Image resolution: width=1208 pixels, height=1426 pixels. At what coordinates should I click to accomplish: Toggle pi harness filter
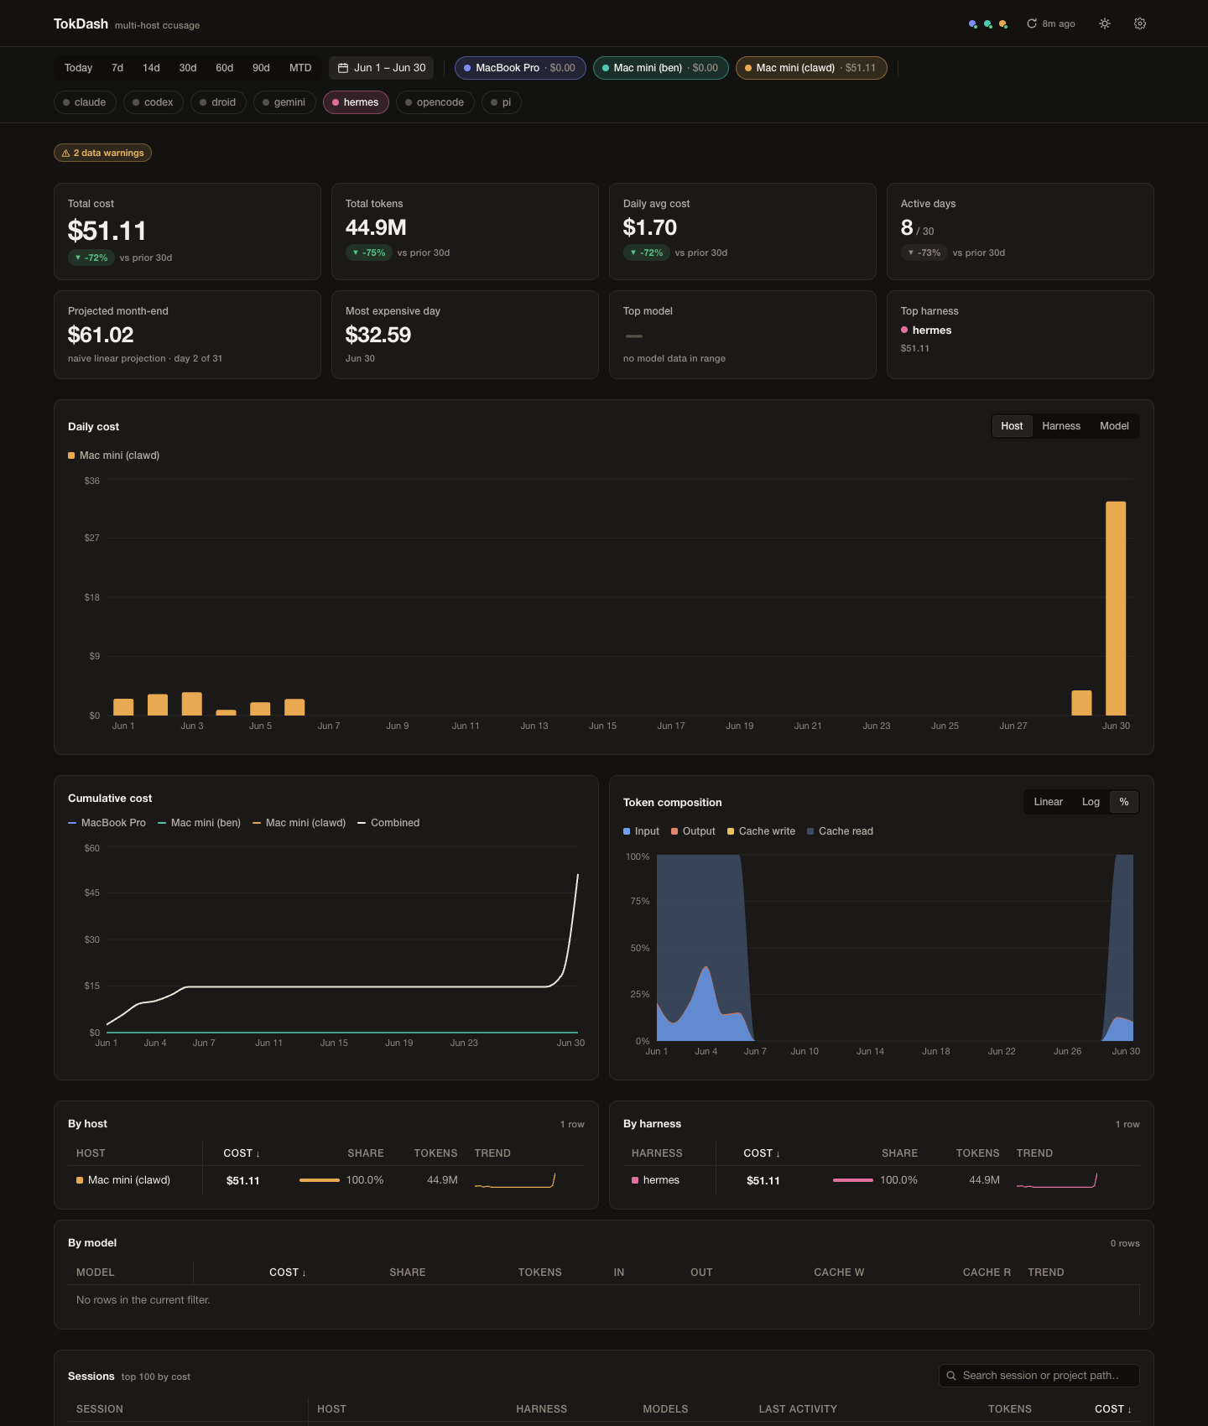(502, 102)
